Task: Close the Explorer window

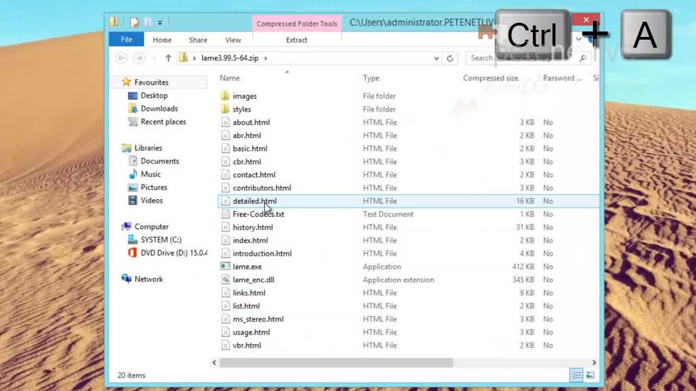Action: [586, 19]
